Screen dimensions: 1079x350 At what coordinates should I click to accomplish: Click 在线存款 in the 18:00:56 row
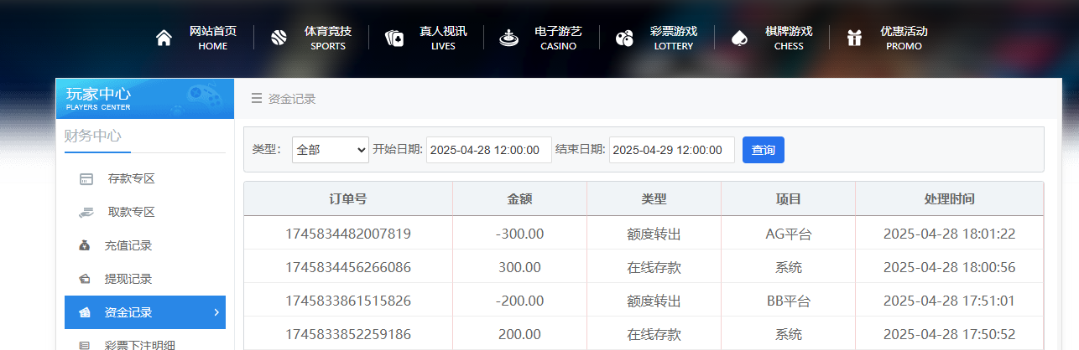(x=654, y=267)
